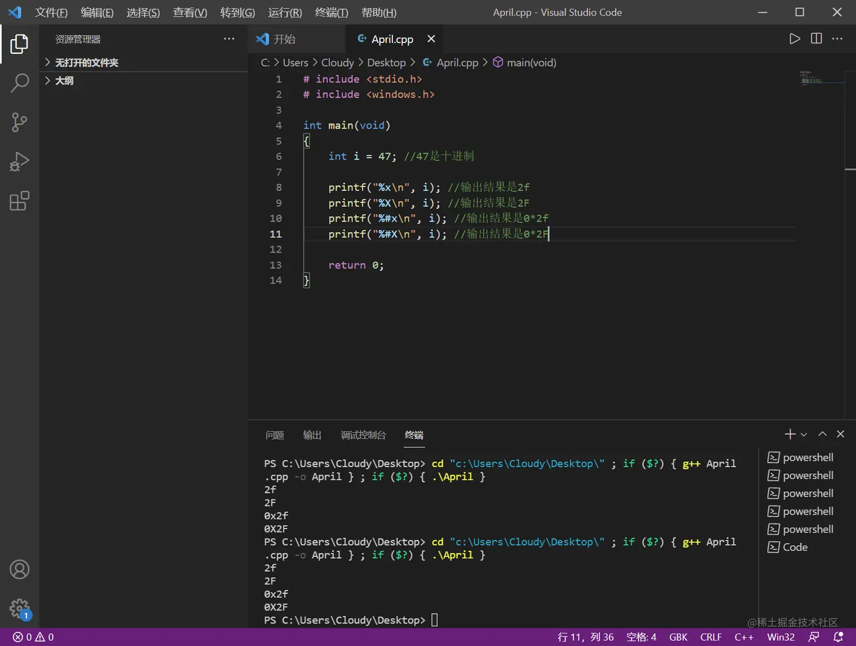
Task: Select the Code terminal in list
Action: point(795,547)
